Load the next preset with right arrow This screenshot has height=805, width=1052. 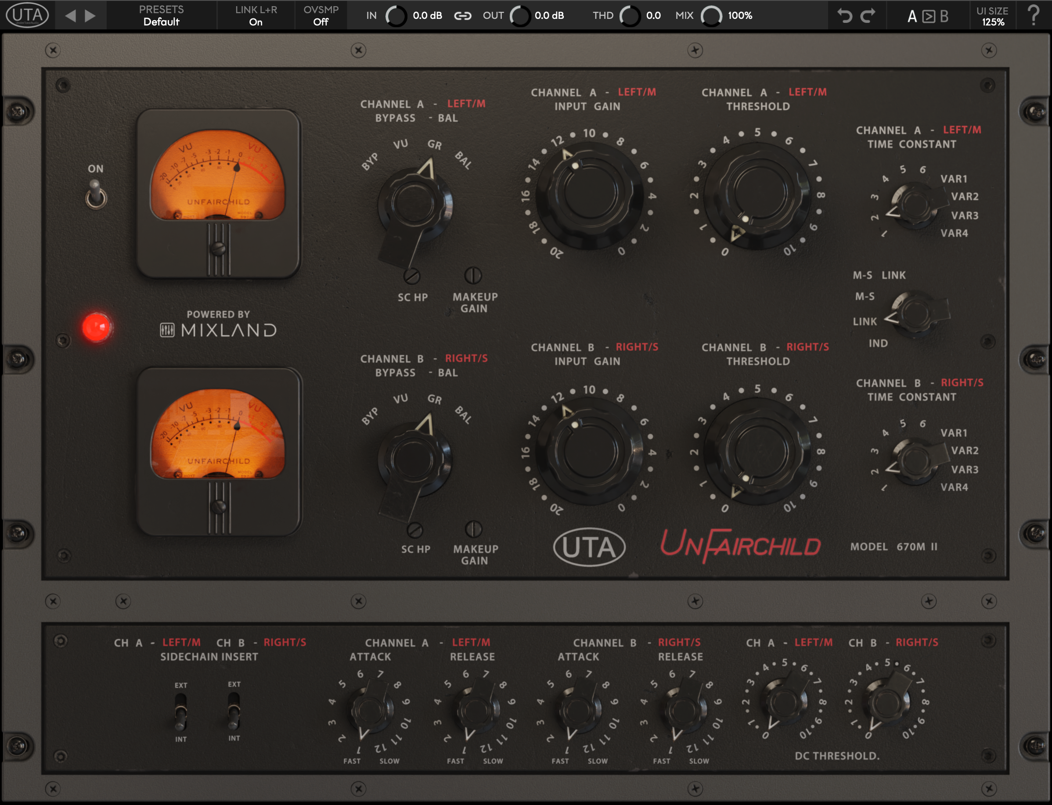(x=90, y=16)
